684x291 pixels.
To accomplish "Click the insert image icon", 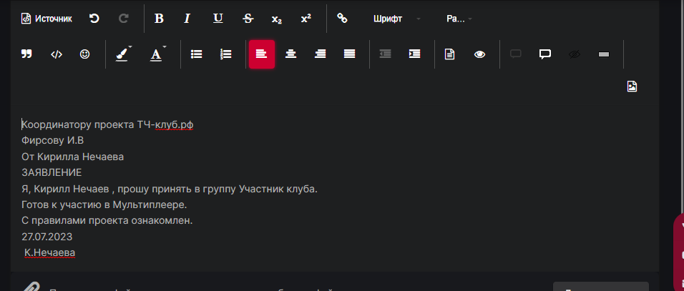I will point(632,87).
